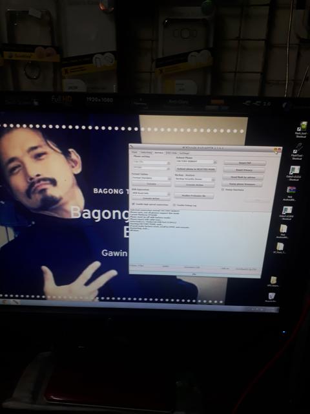Click the status bar at the window bottom
310x414 pixels.
[194, 268]
